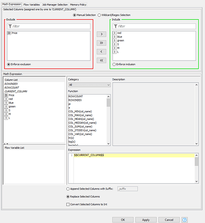Click the filter funnel icon in Exclude

(x=10, y=26)
